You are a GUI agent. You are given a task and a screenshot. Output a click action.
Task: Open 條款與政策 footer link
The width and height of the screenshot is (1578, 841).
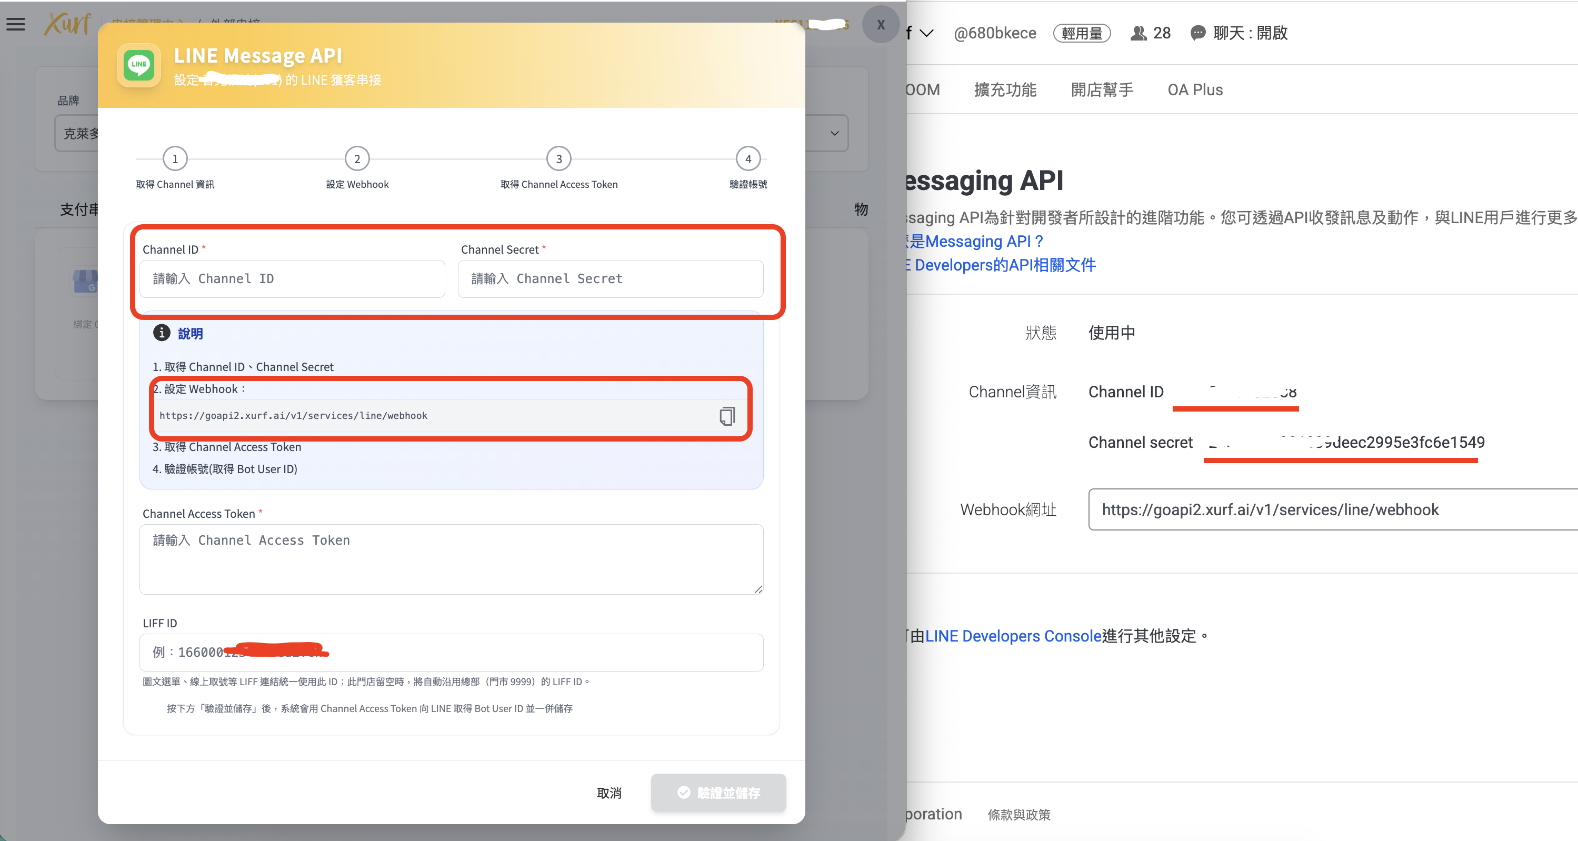(x=1020, y=815)
